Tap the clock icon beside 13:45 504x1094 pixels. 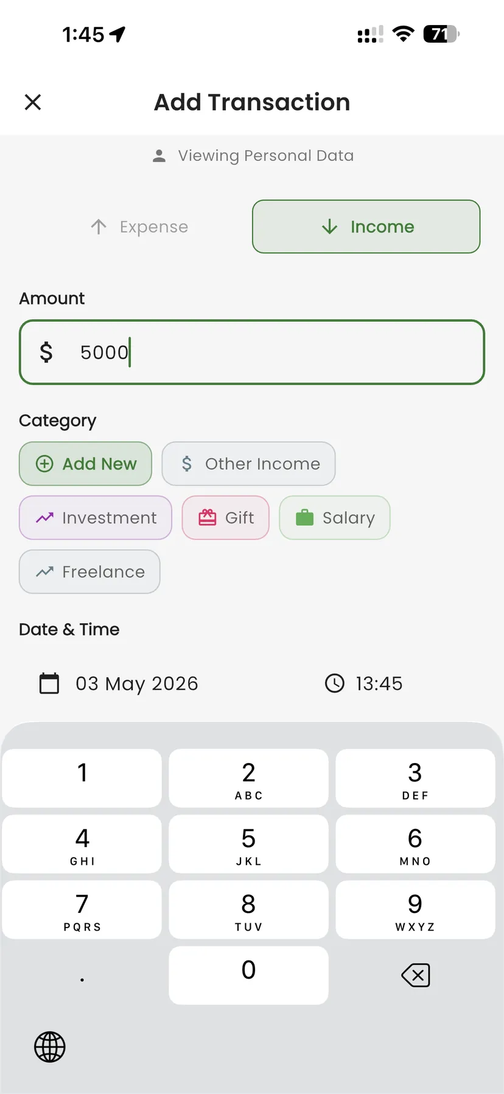point(335,683)
